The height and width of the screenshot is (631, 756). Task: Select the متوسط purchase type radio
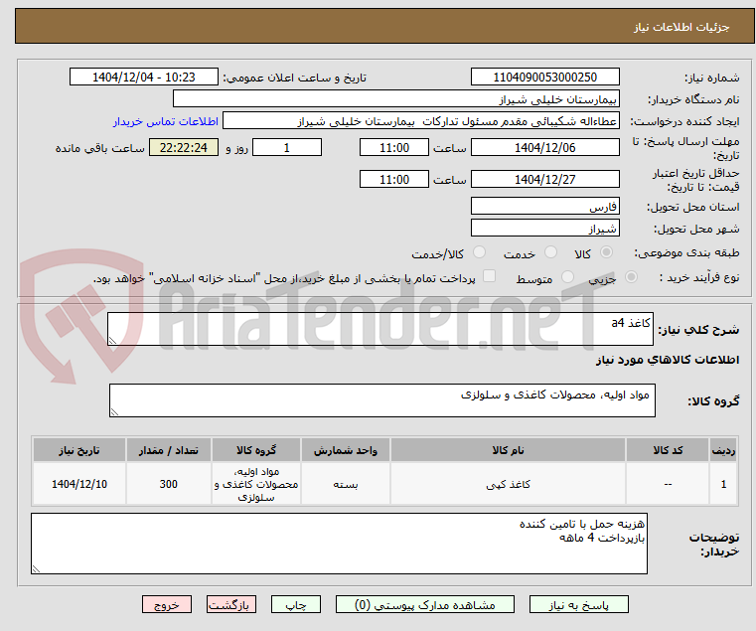(567, 277)
